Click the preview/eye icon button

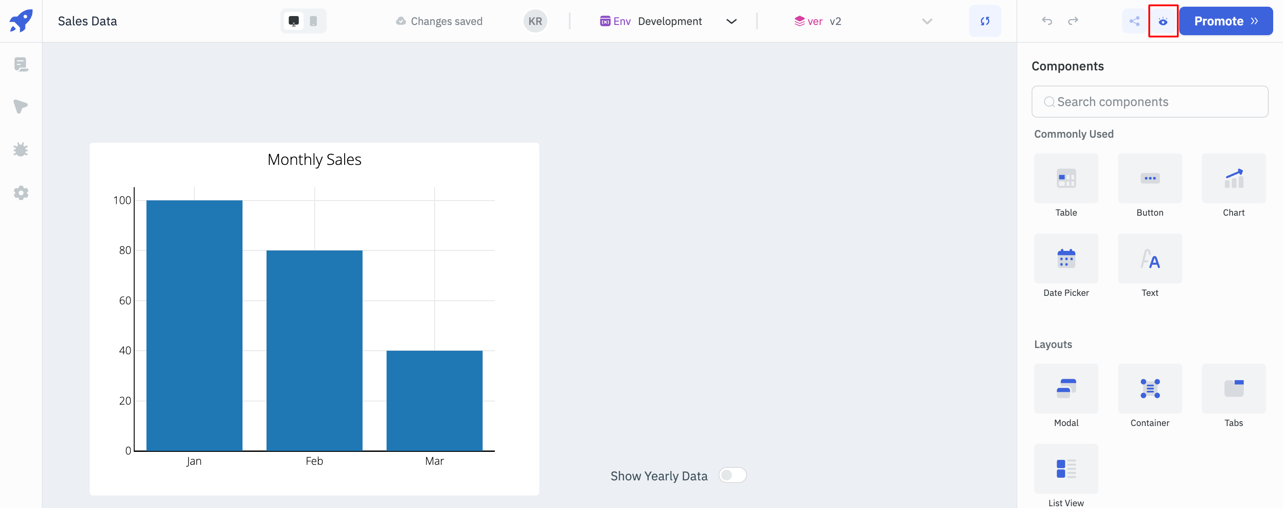1164,21
